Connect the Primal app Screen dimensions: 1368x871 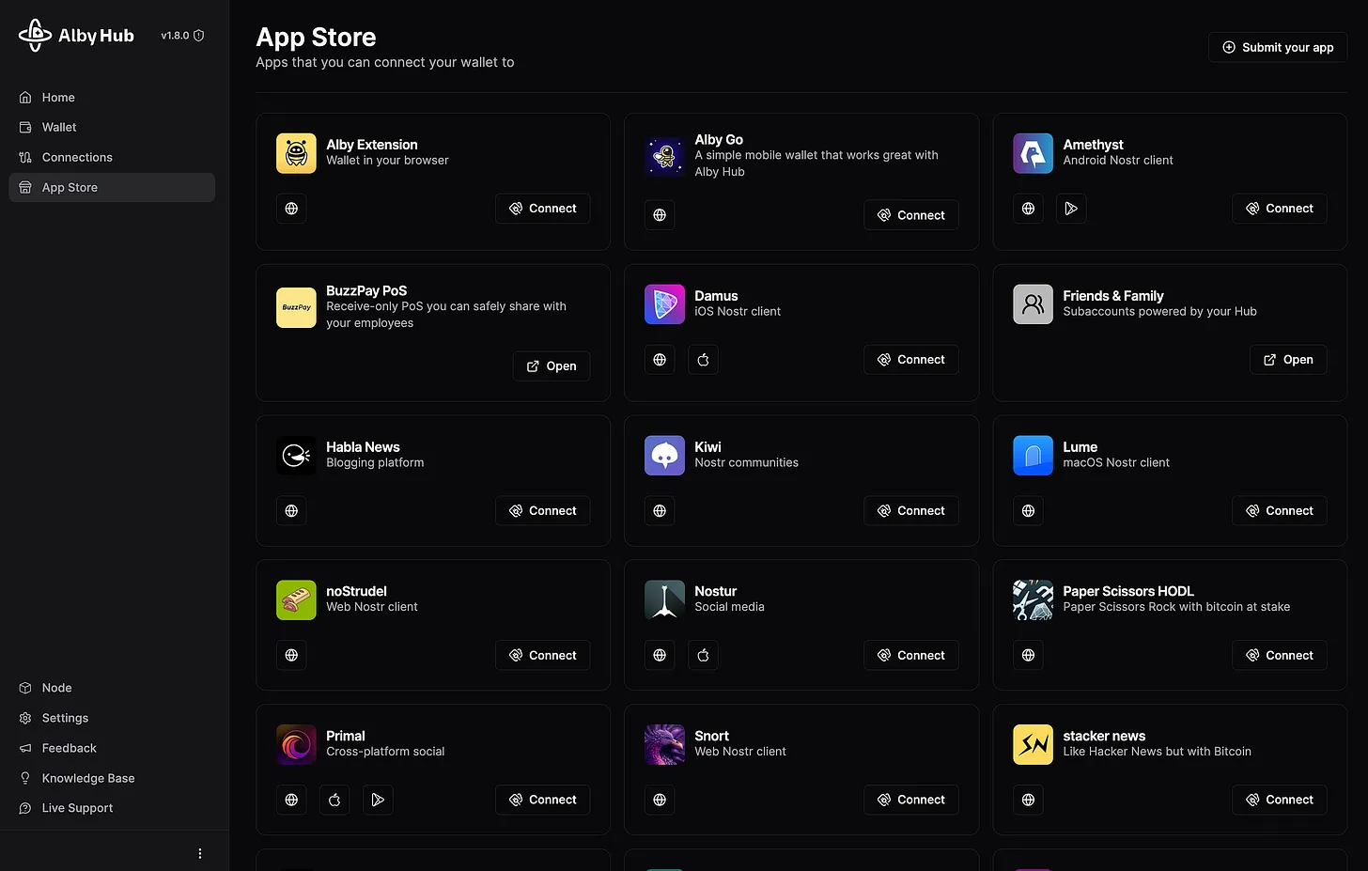(x=543, y=800)
